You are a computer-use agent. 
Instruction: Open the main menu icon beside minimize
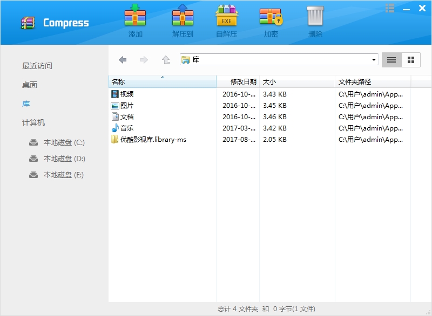pyautogui.click(x=389, y=8)
